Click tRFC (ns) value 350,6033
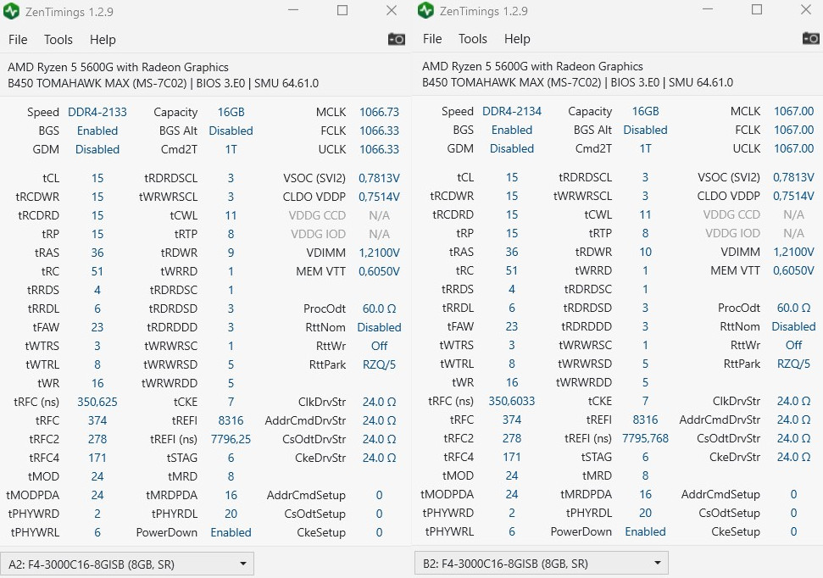The height and width of the screenshot is (578, 823). [512, 401]
